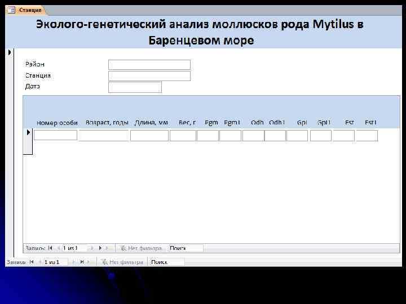Click the Длина, мм cell
Screen dimensions: 406x304
pos(149,136)
